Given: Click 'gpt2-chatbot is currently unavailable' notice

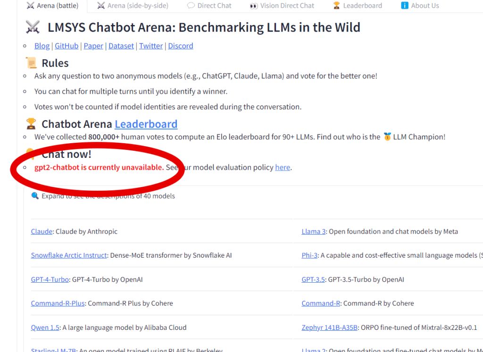Looking at the screenshot, I should pos(99,167).
